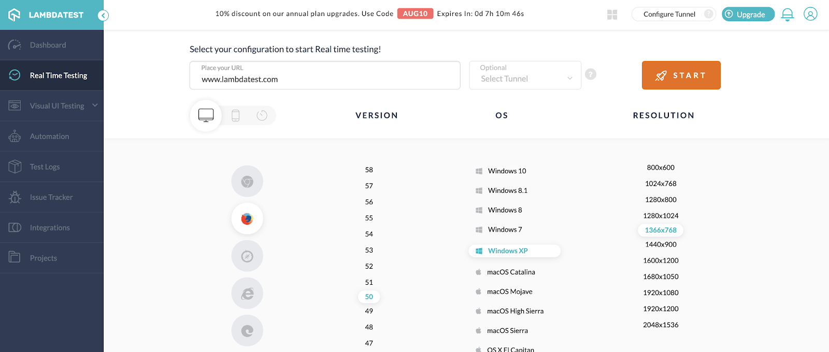829x352 pixels.
Task: Choose browser version 55
Action: point(369,218)
